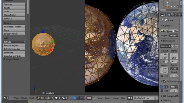
Task: Open the UV editor type selector
Action: (x=89, y=98)
